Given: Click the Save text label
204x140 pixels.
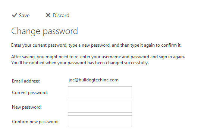Looking at the screenshot, I should click(x=24, y=16).
